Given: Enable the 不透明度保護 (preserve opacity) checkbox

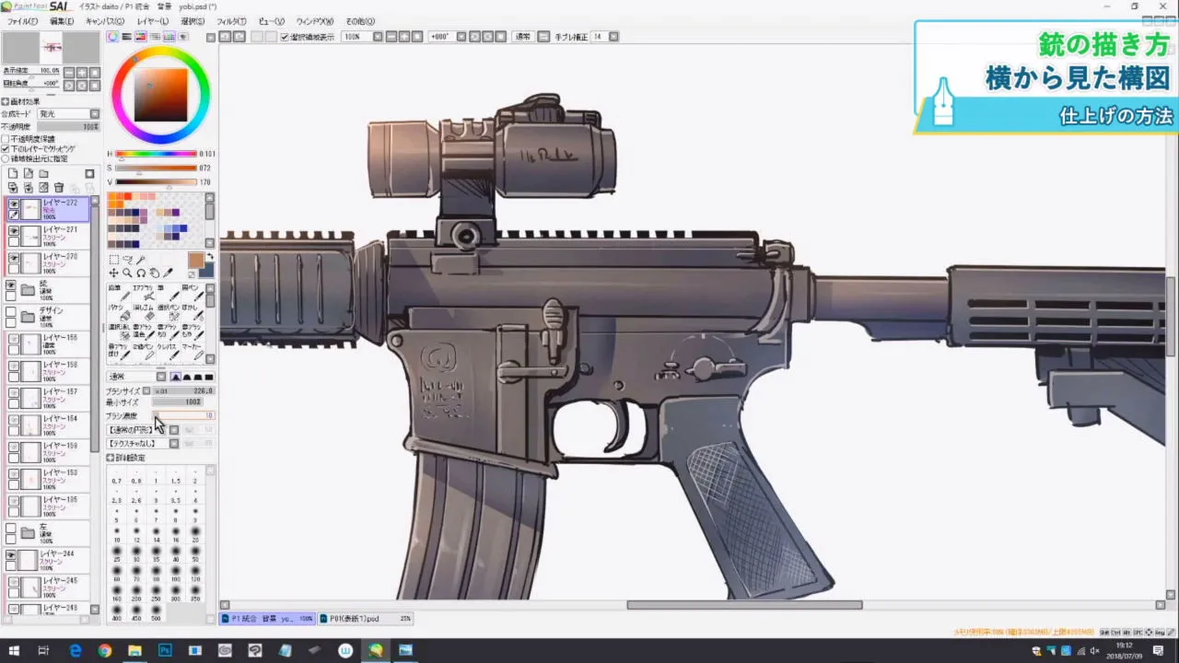Looking at the screenshot, I should coord(6,140).
